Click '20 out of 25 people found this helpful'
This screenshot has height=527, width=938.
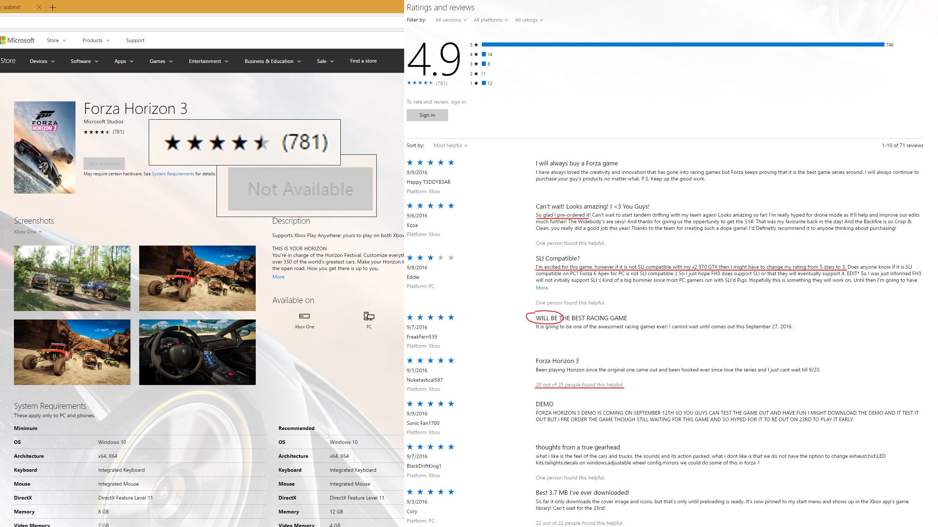(579, 385)
